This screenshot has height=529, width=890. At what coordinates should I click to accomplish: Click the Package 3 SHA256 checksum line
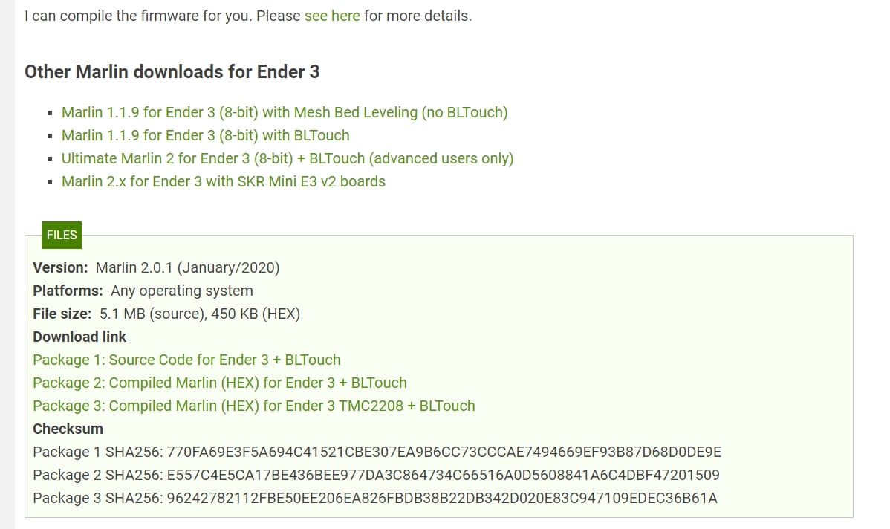[x=375, y=499]
